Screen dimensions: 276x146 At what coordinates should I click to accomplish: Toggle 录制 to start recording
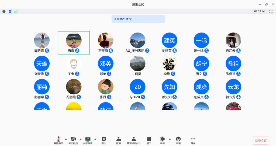click(162, 139)
